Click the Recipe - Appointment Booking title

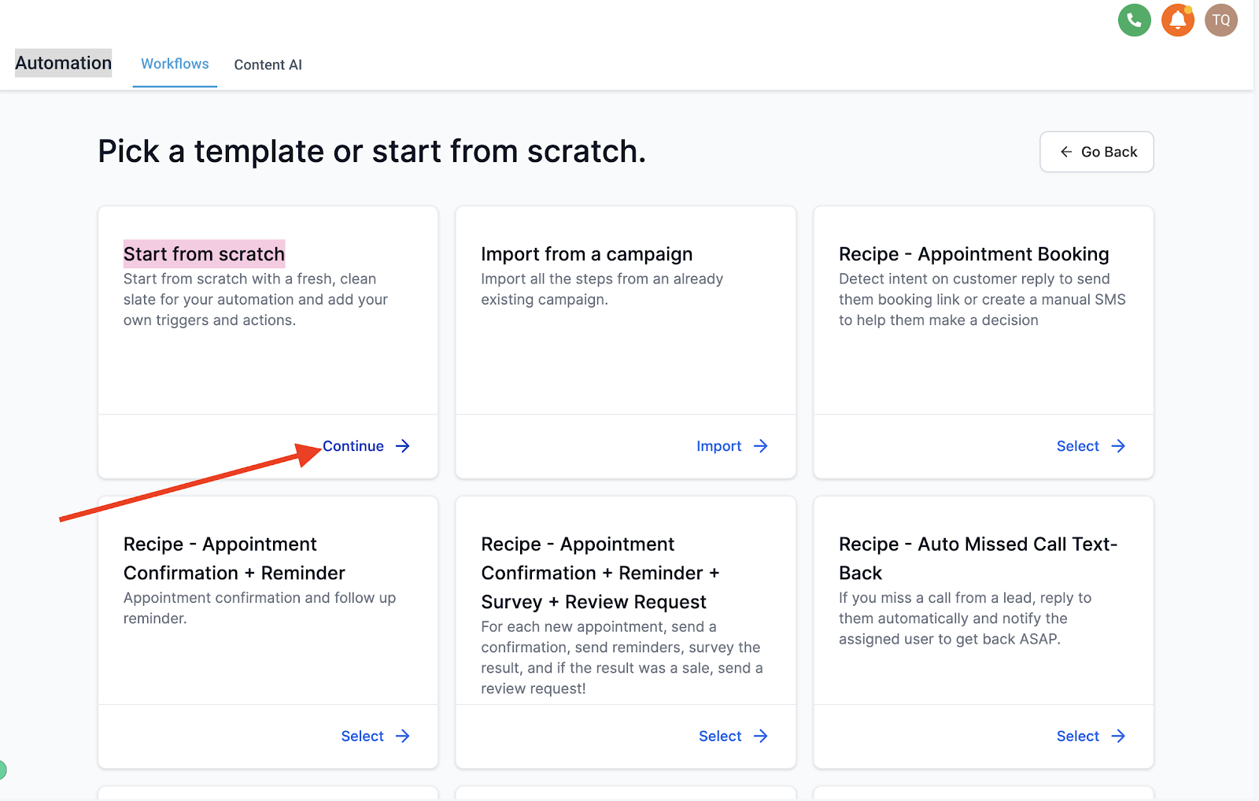[974, 254]
